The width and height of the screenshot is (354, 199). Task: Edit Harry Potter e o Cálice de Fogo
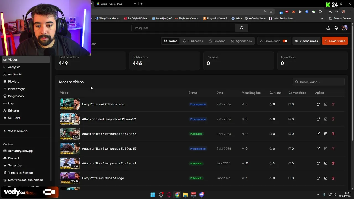(326, 178)
